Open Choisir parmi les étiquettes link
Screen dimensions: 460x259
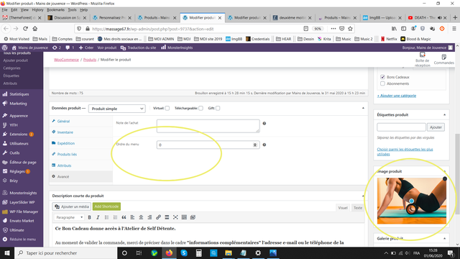click(405, 152)
